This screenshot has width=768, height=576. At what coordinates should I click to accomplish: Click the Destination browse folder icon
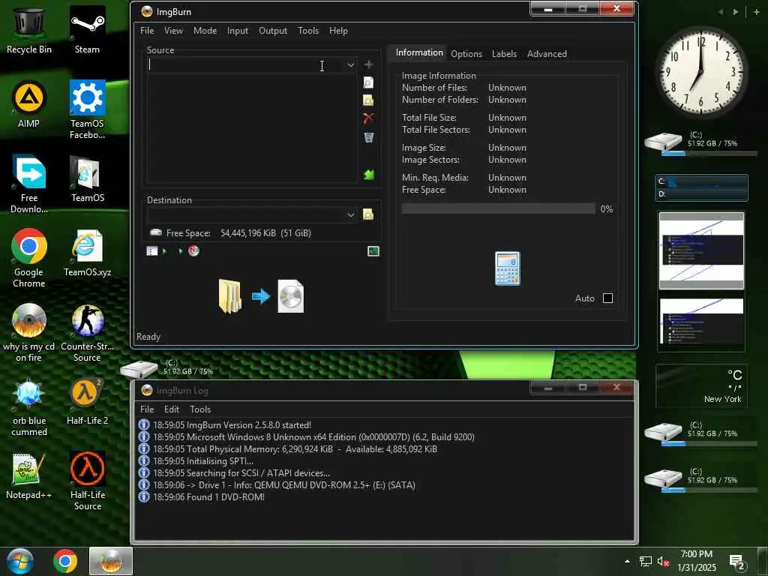(x=367, y=214)
